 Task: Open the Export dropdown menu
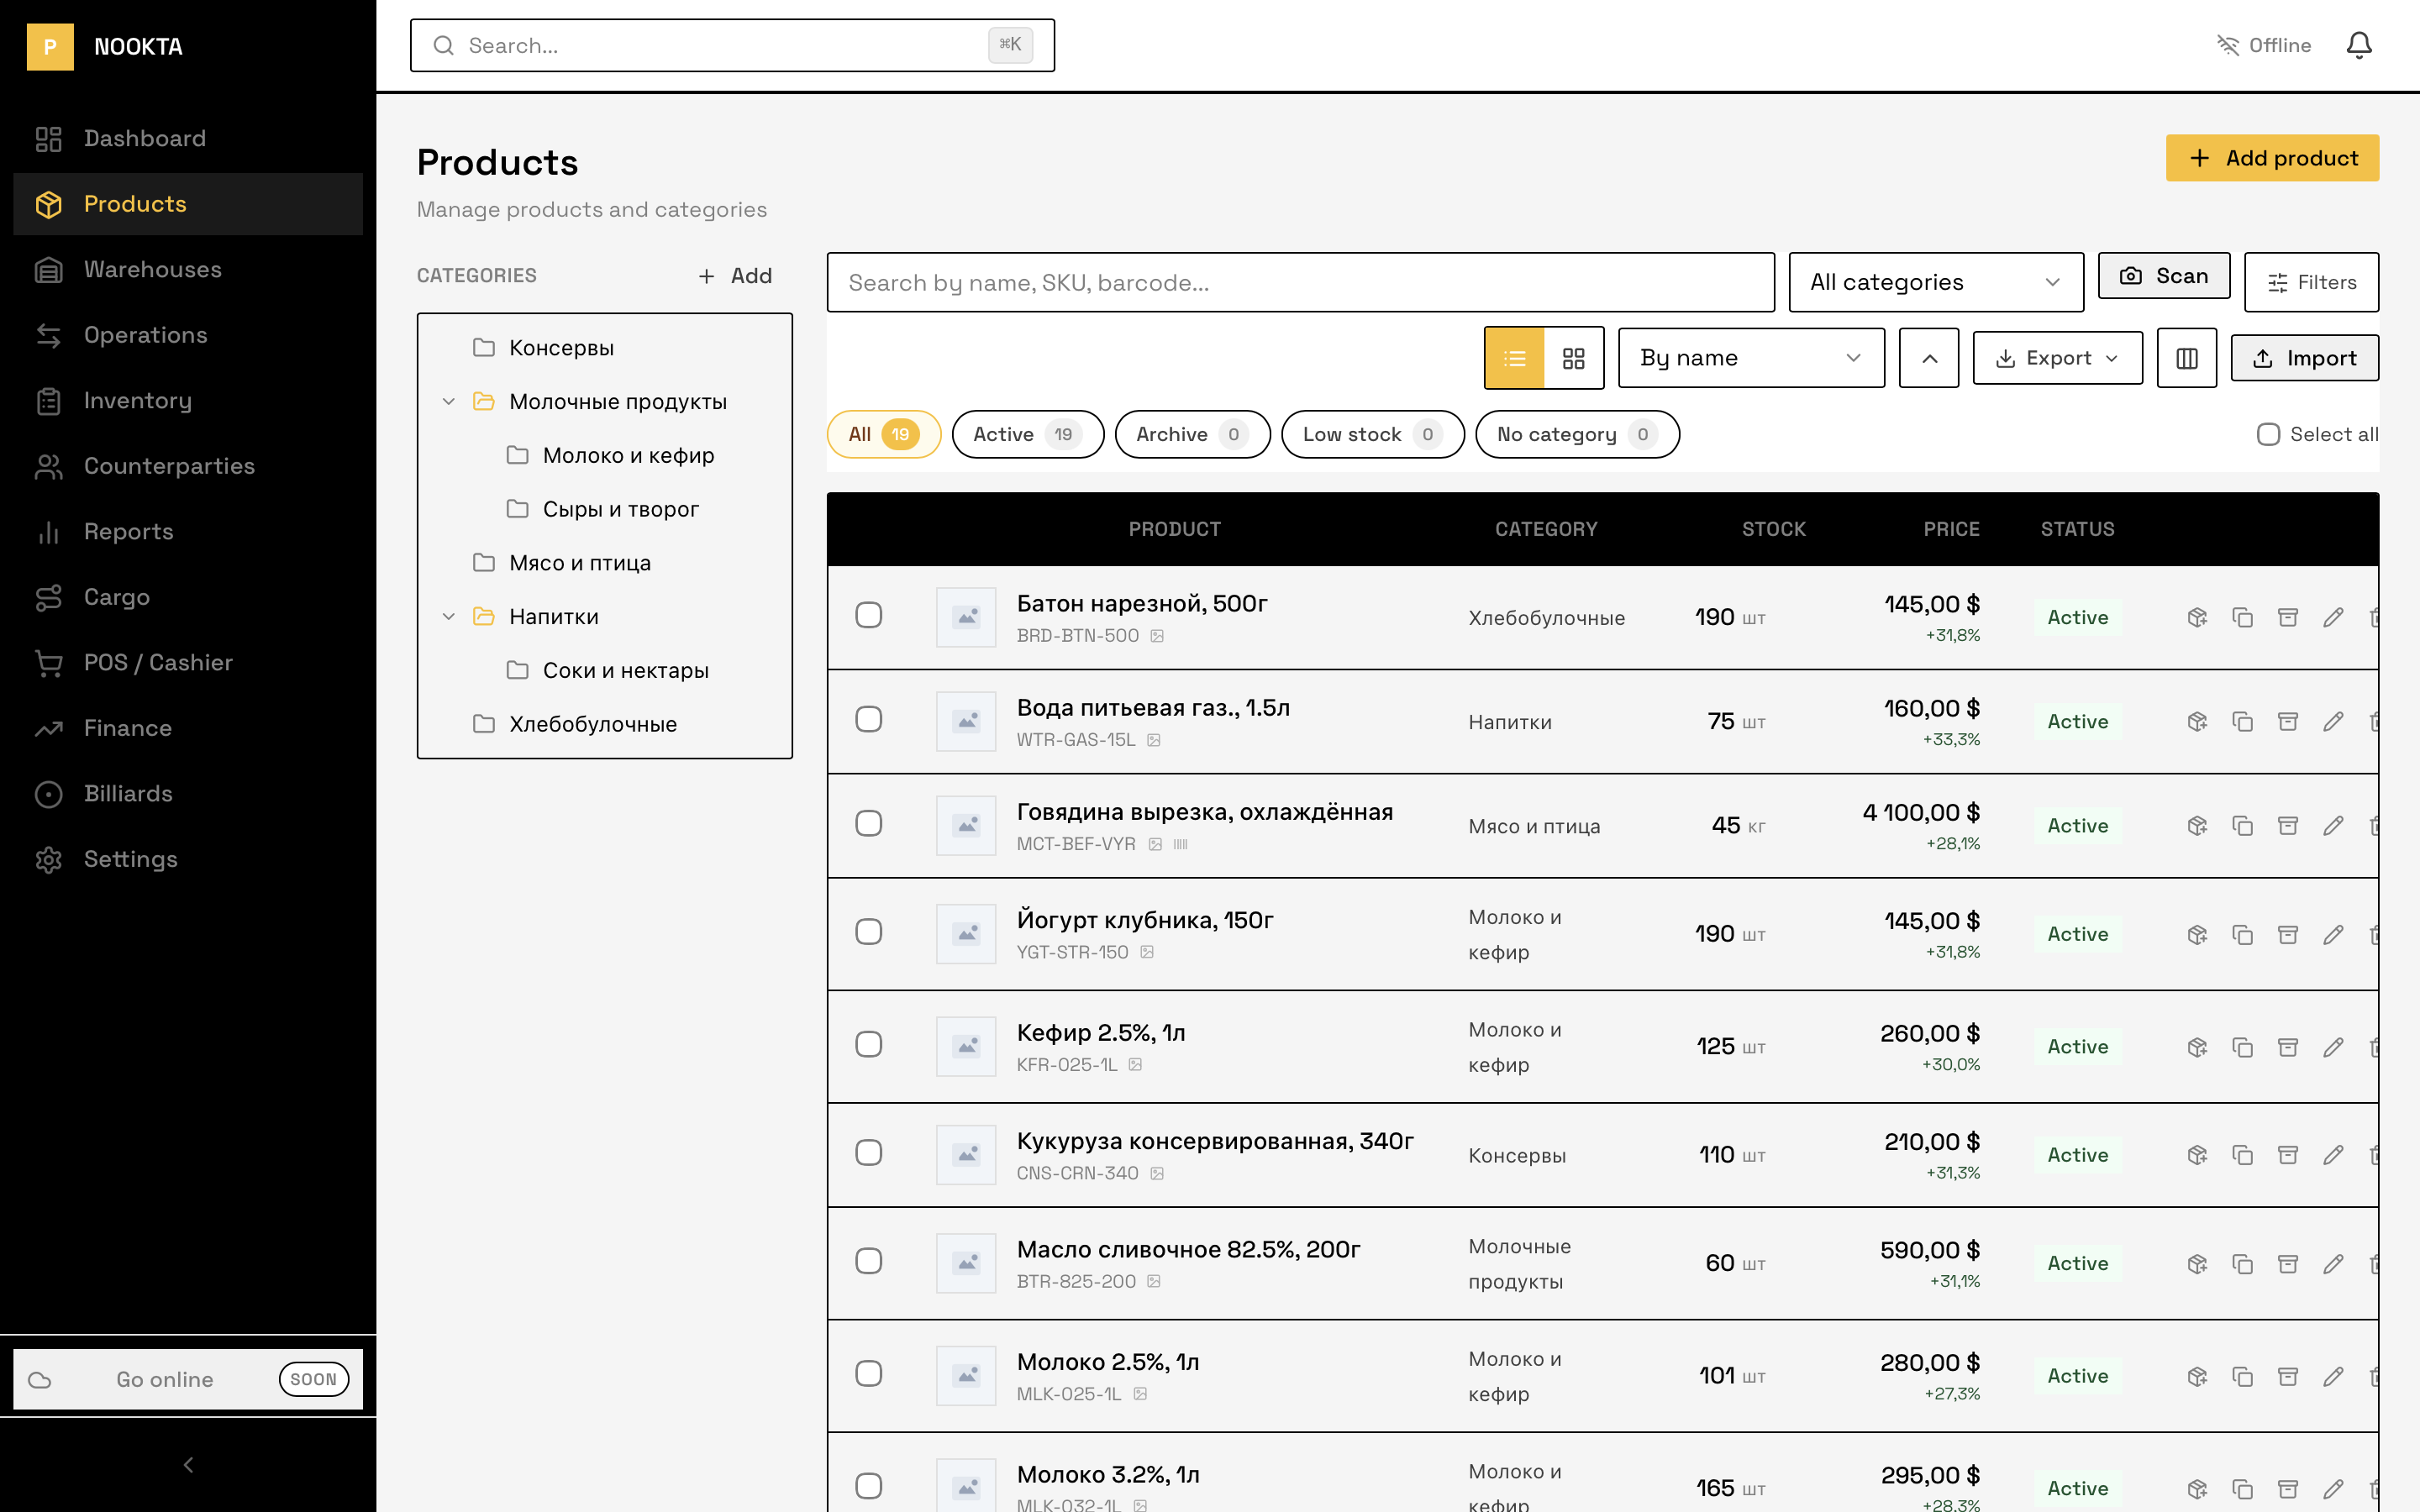(x=2057, y=358)
